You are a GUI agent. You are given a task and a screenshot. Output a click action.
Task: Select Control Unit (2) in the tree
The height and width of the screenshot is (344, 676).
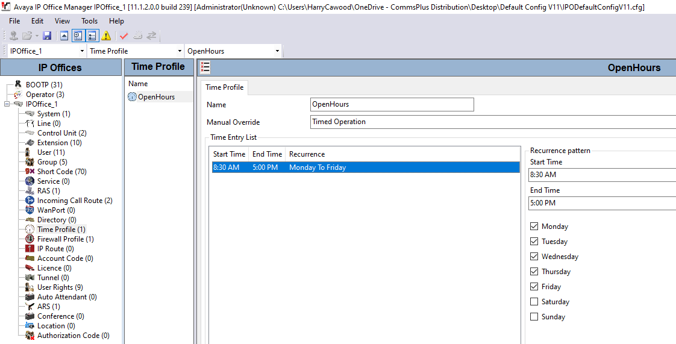[61, 133]
